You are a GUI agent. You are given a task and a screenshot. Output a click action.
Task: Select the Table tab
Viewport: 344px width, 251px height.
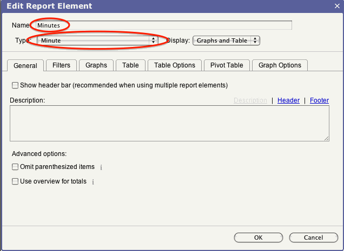click(130, 65)
